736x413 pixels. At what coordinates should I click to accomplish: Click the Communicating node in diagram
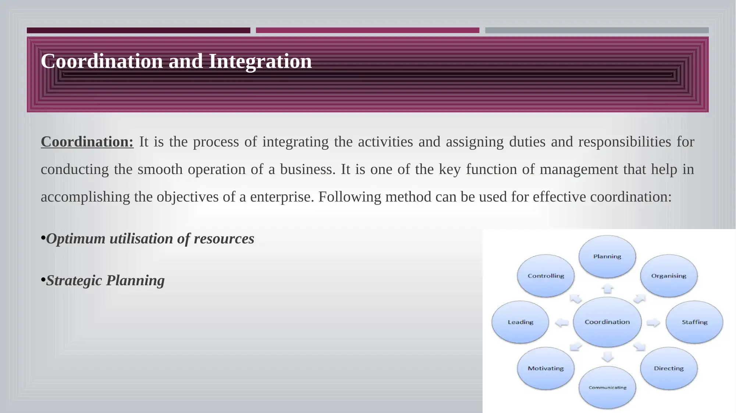click(x=608, y=388)
